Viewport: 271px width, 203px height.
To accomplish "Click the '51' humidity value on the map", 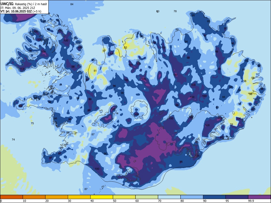I will [x=95, y=71].
